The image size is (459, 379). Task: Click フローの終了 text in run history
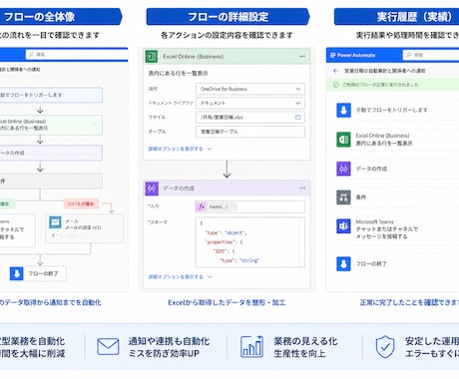[x=371, y=264]
